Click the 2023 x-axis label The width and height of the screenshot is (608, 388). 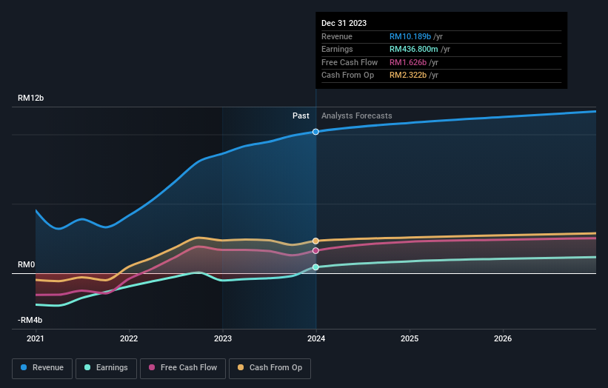[223, 339]
